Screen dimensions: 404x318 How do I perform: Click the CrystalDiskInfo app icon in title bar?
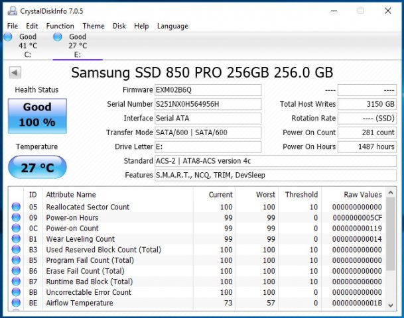click(x=10, y=11)
